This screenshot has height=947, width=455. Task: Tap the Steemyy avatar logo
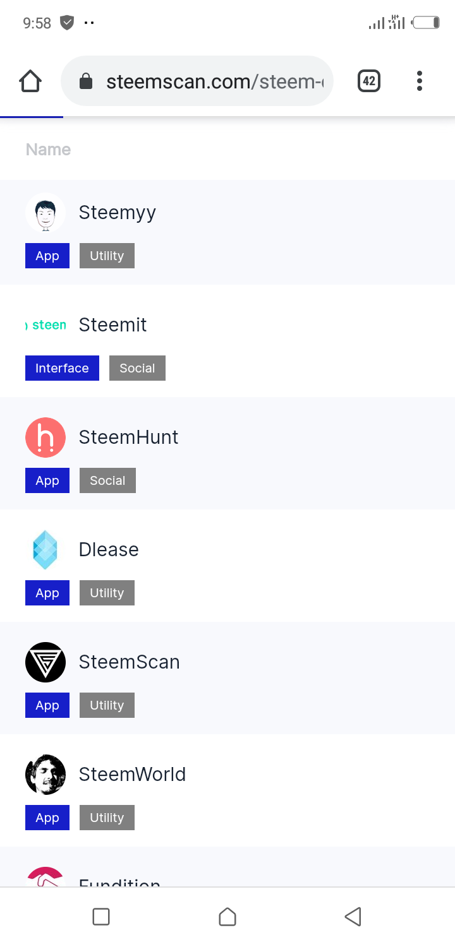click(x=45, y=213)
